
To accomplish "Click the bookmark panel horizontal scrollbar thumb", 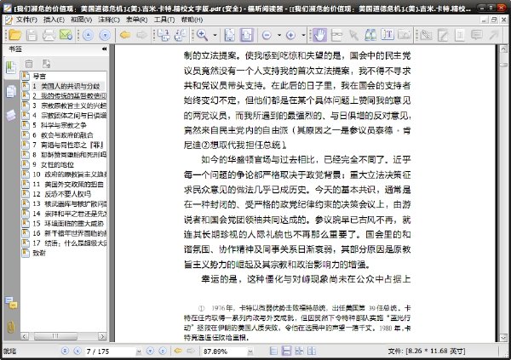I will [x=55, y=336].
